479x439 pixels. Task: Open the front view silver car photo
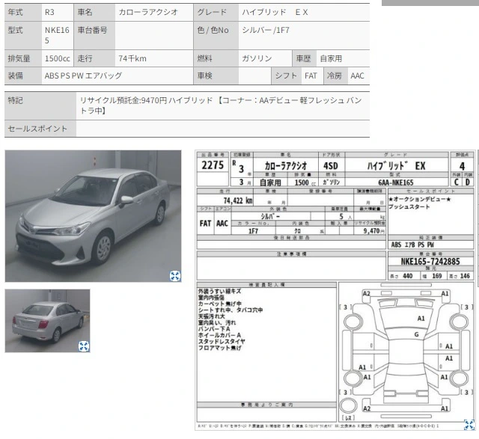click(93, 216)
